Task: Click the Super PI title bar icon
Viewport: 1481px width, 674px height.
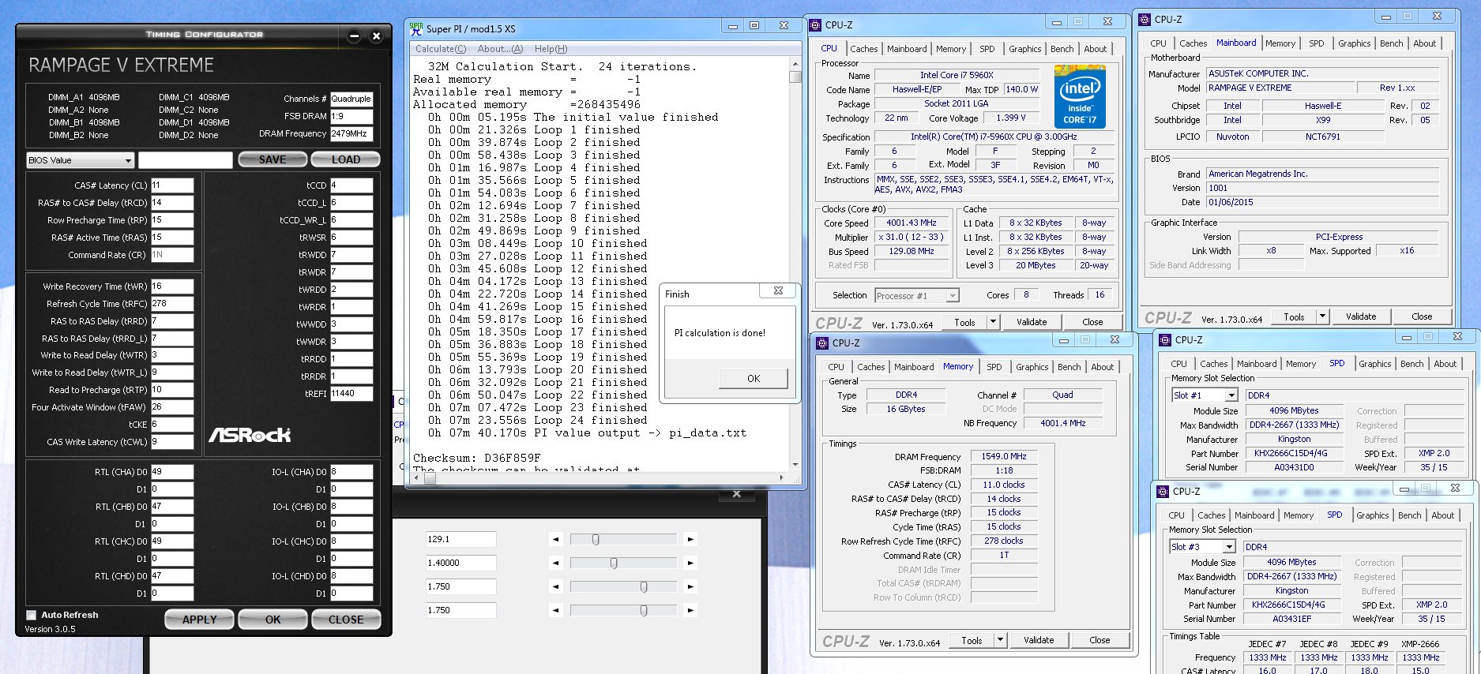Action: (416, 28)
